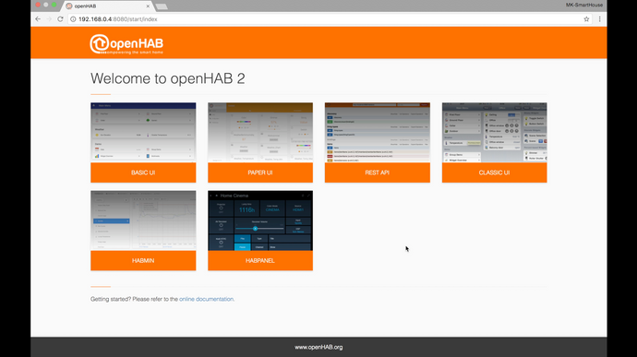Open a new browser tab

162,6
